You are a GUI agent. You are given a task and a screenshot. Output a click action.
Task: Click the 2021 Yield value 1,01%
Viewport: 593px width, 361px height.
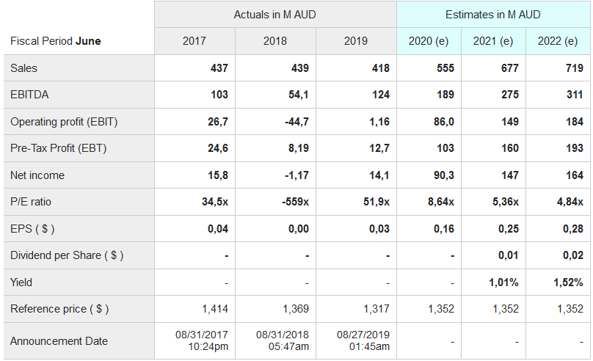[503, 282]
